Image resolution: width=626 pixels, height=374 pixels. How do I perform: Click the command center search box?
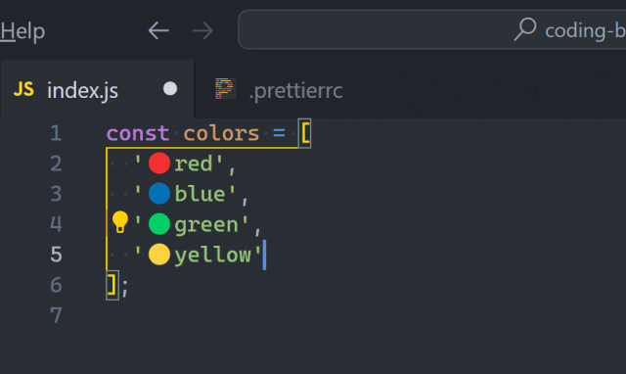(x=432, y=29)
